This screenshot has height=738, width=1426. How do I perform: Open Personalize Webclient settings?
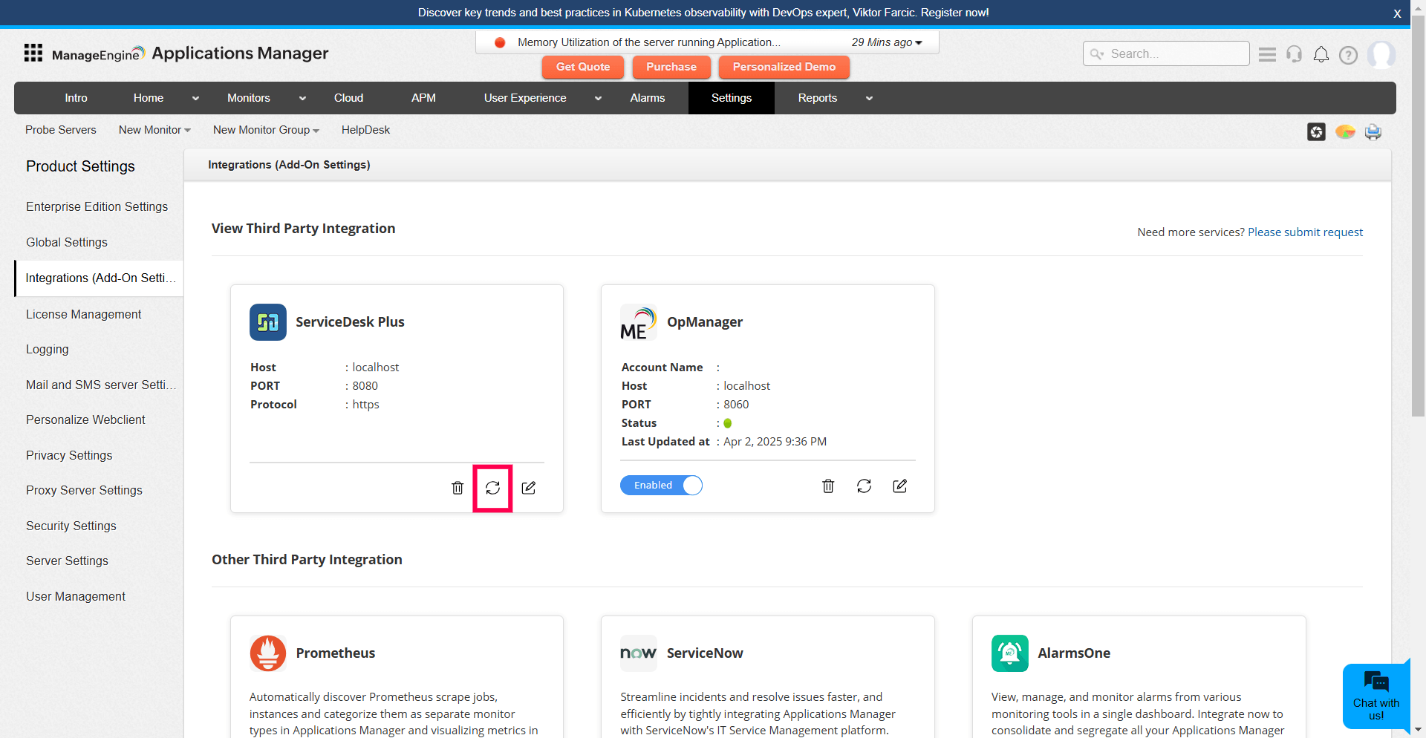point(85,420)
